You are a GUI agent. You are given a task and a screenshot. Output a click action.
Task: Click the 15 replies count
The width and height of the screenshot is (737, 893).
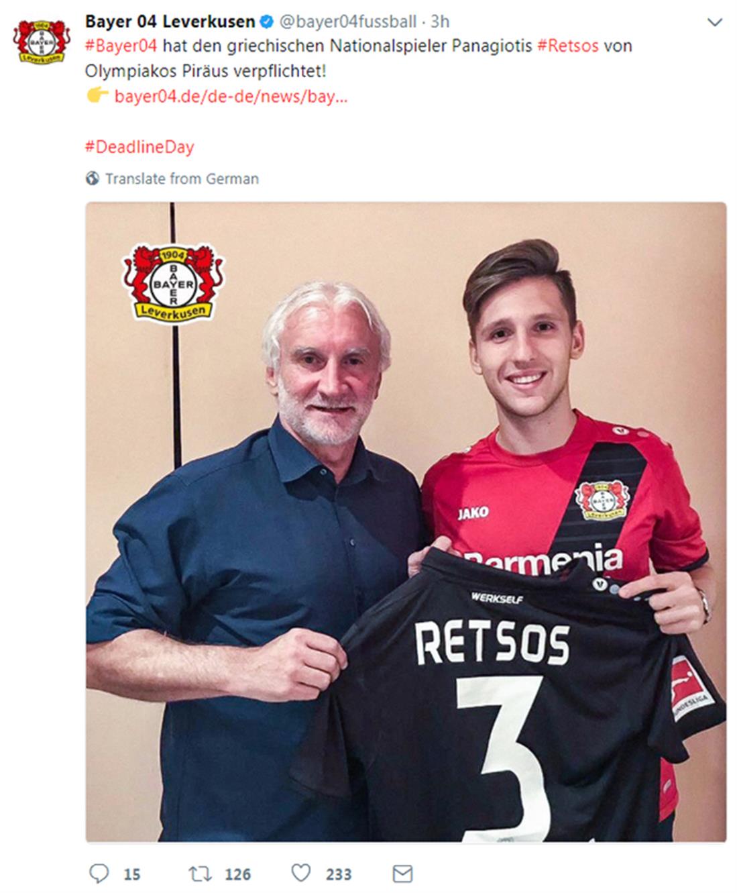132,874
